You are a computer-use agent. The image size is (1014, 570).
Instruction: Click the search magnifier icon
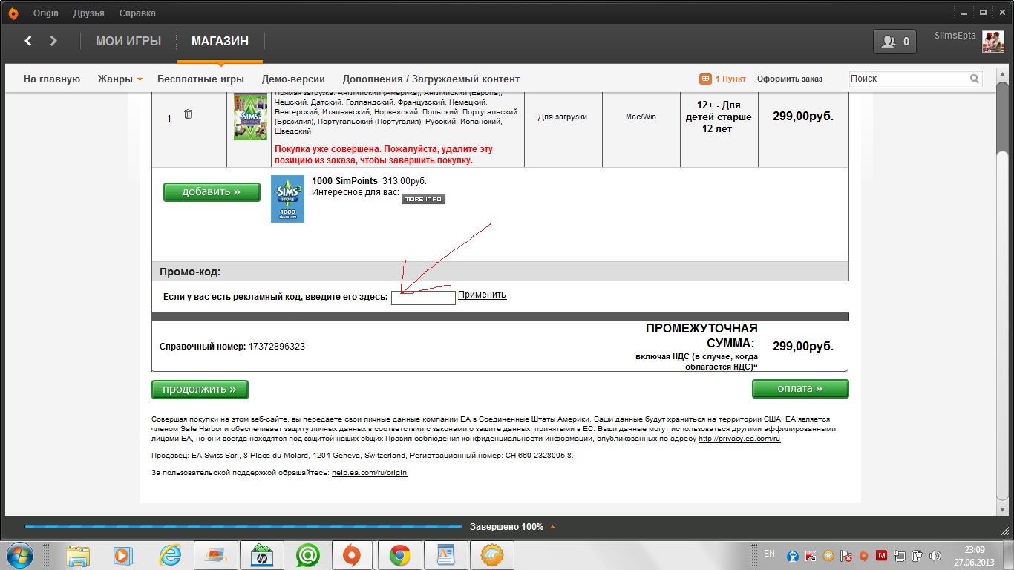[x=975, y=79]
